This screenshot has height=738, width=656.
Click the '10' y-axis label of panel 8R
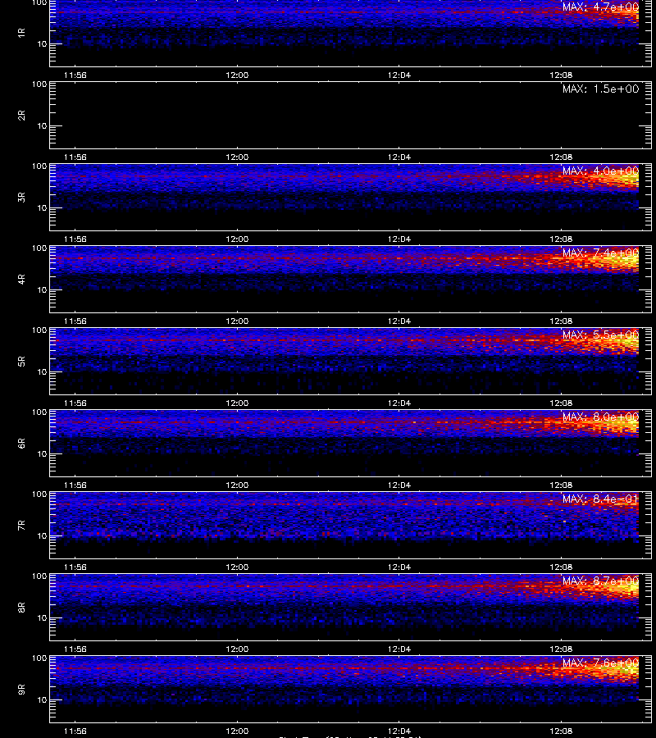tap(43, 618)
